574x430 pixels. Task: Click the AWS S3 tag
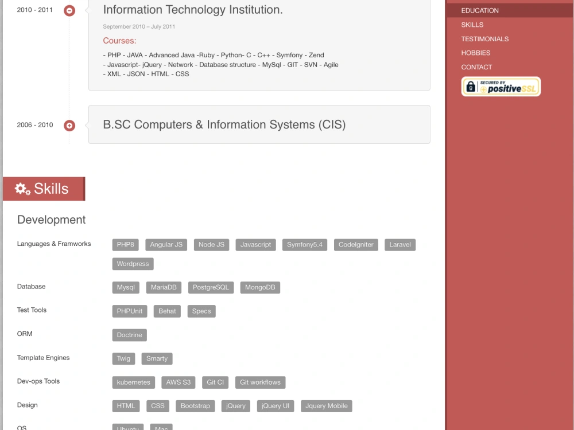[x=179, y=382]
